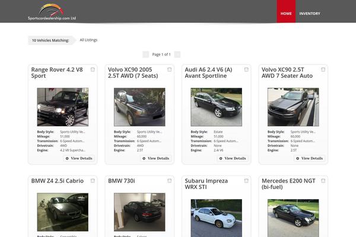Open the HOME menu tab

286,11
